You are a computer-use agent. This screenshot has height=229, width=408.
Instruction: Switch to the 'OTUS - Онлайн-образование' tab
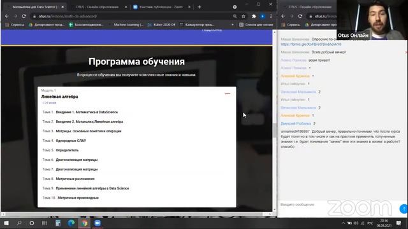click(x=97, y=7)
